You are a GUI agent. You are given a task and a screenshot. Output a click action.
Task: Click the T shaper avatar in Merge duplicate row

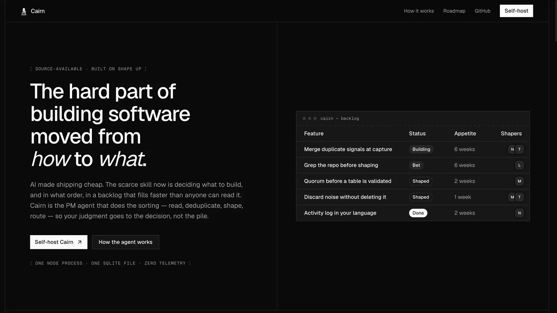click(x=519, y=150)
